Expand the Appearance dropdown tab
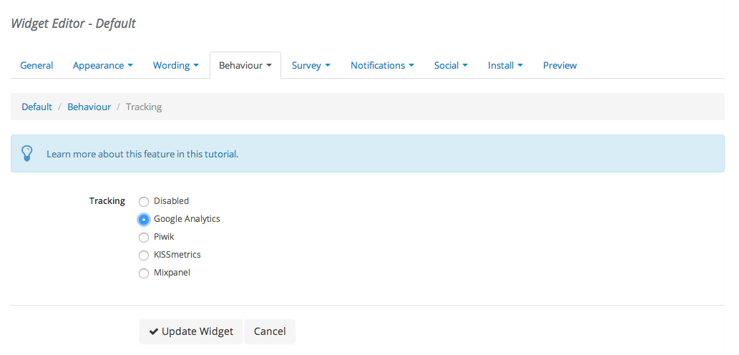 pyautogui.click(x=103, y=65)
